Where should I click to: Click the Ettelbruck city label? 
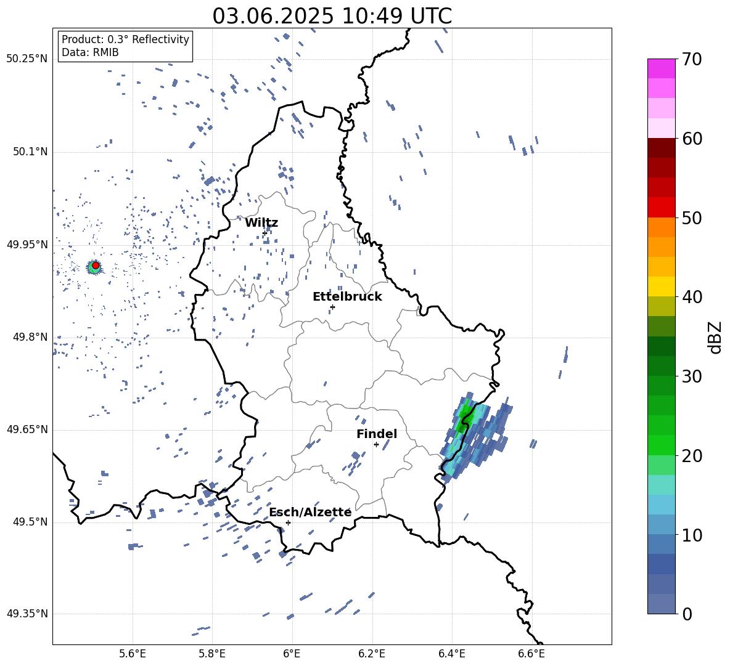click(347, 297)
